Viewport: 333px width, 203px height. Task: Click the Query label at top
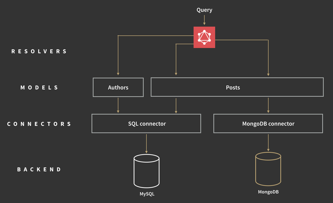204,10
